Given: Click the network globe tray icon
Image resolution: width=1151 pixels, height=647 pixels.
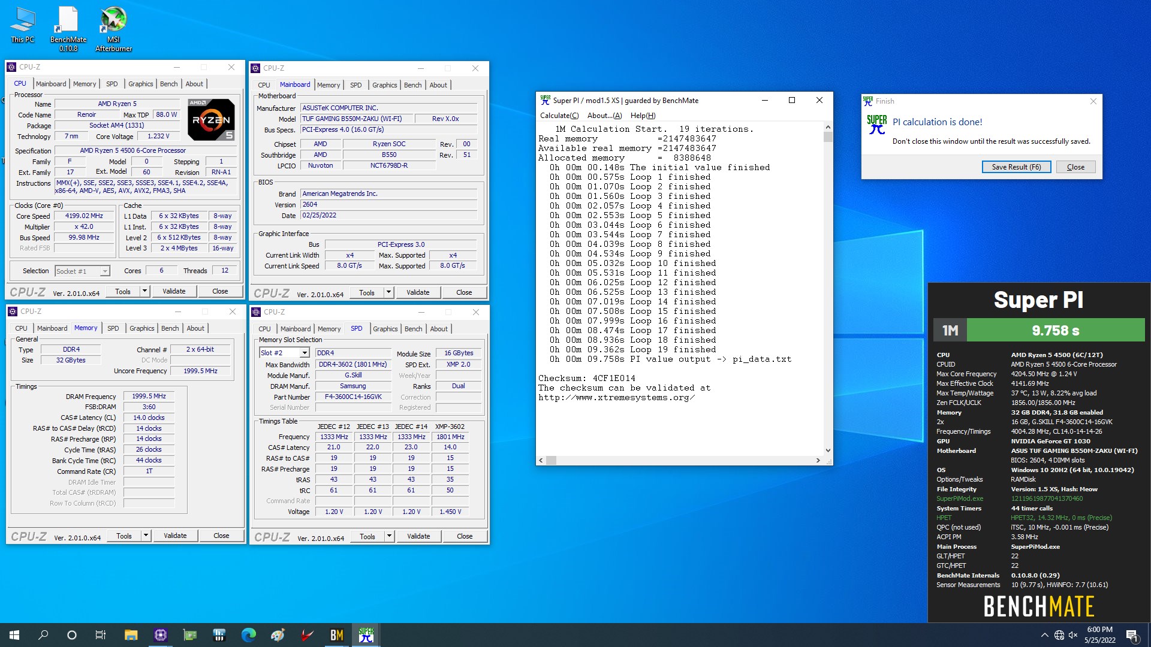Looking at the screenshot, I should [1059, 635].
